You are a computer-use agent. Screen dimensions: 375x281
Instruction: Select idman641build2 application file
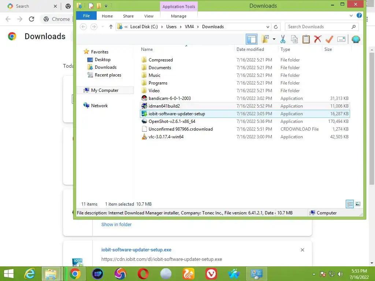245,106
